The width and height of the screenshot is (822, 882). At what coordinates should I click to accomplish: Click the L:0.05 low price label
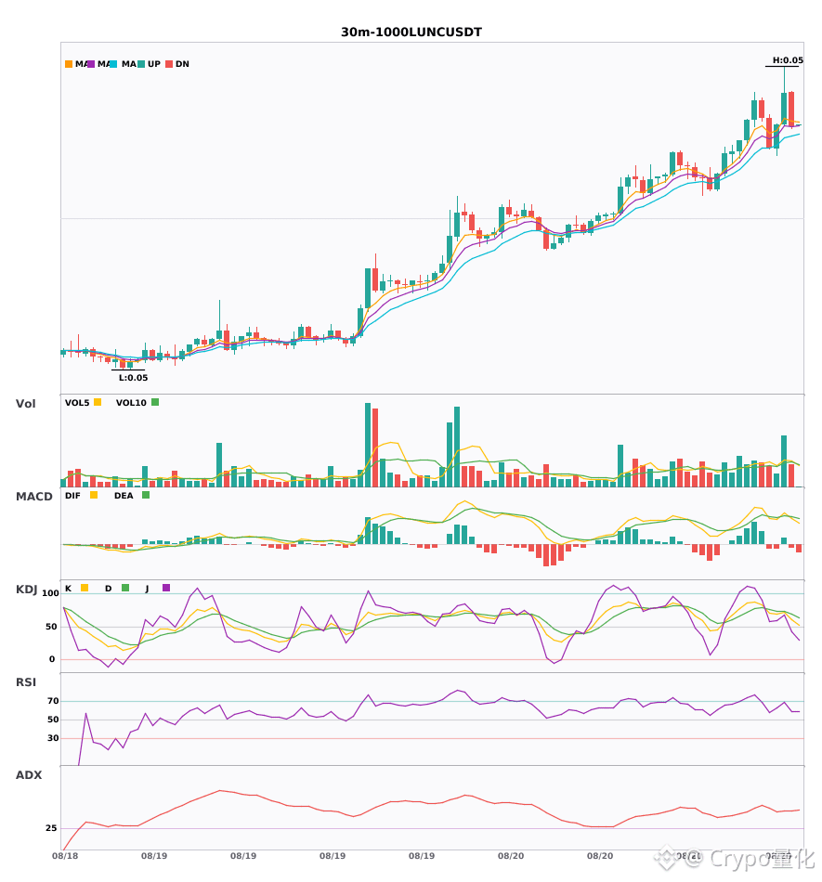(134, 378)
